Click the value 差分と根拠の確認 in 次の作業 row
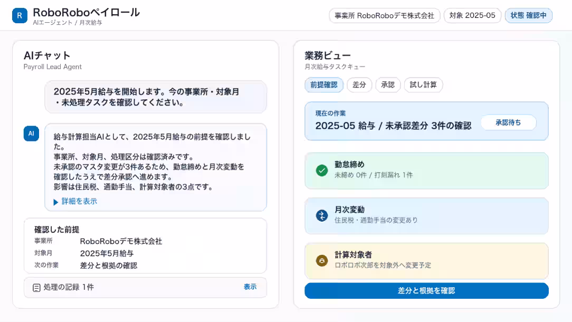This screenshot has width=572, height=322. click(x=109, y=266)
